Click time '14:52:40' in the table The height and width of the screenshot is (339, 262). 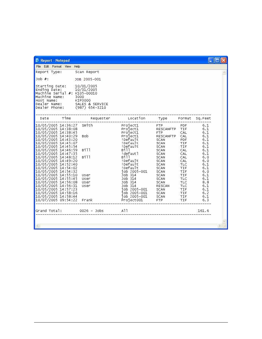click(x=68, y=164)
